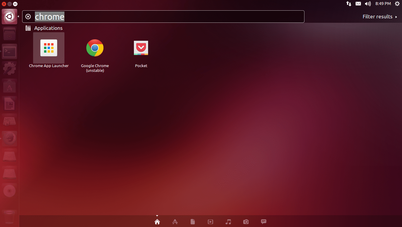
Task: Open Firefox from the launcher
Action: point(9,139)
